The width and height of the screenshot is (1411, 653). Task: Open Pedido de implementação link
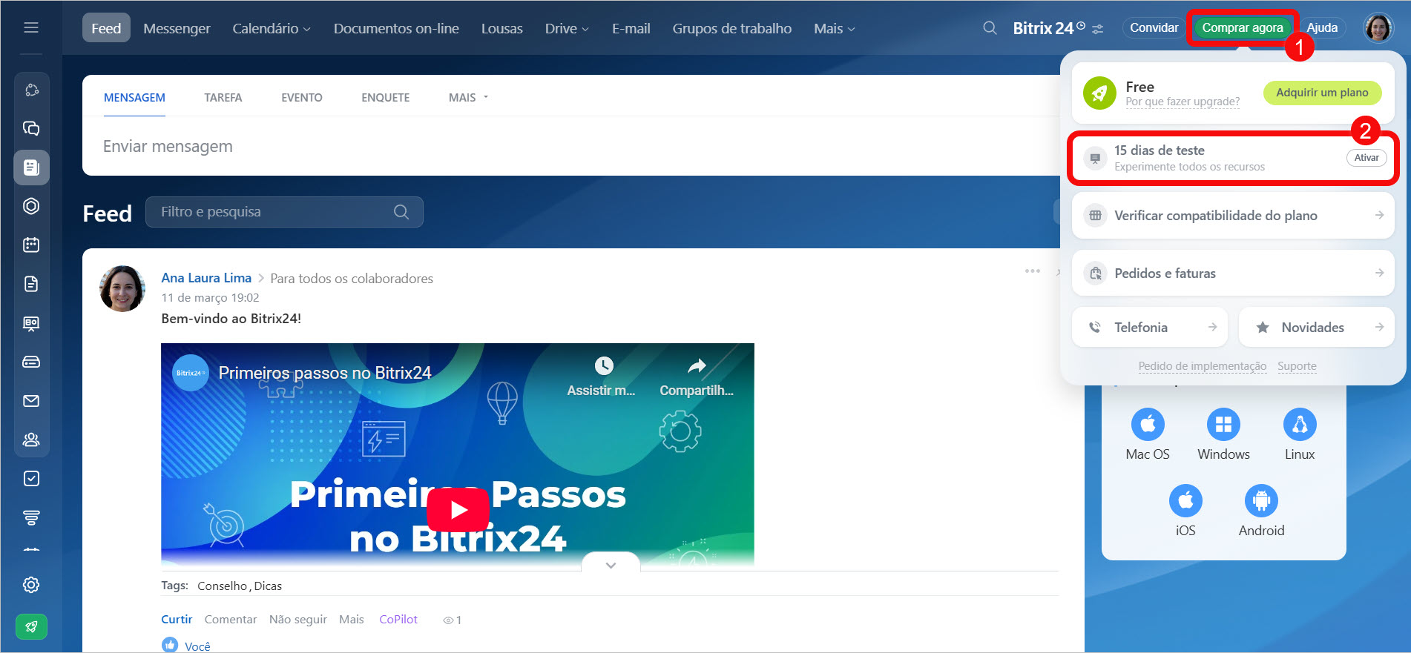point(1203,366)
